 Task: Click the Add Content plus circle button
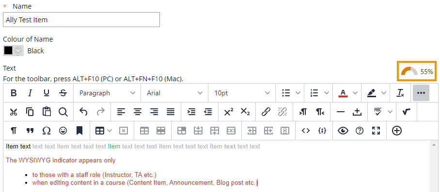coord(397,131)
